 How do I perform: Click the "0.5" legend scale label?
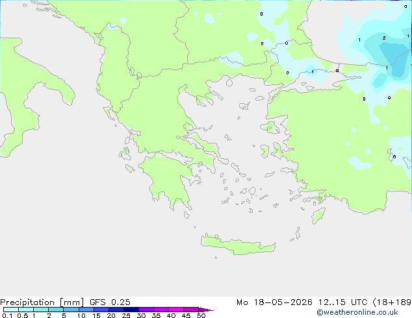23,315
